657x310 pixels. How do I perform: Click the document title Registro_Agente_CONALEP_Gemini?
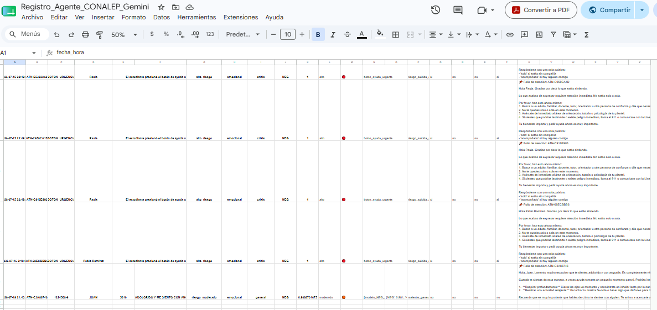pyautogui.click(x=85, y=7)
